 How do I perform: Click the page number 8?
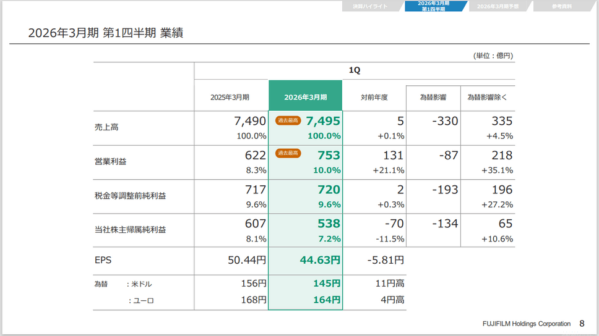pyautogui.click(x=582, y=324)
